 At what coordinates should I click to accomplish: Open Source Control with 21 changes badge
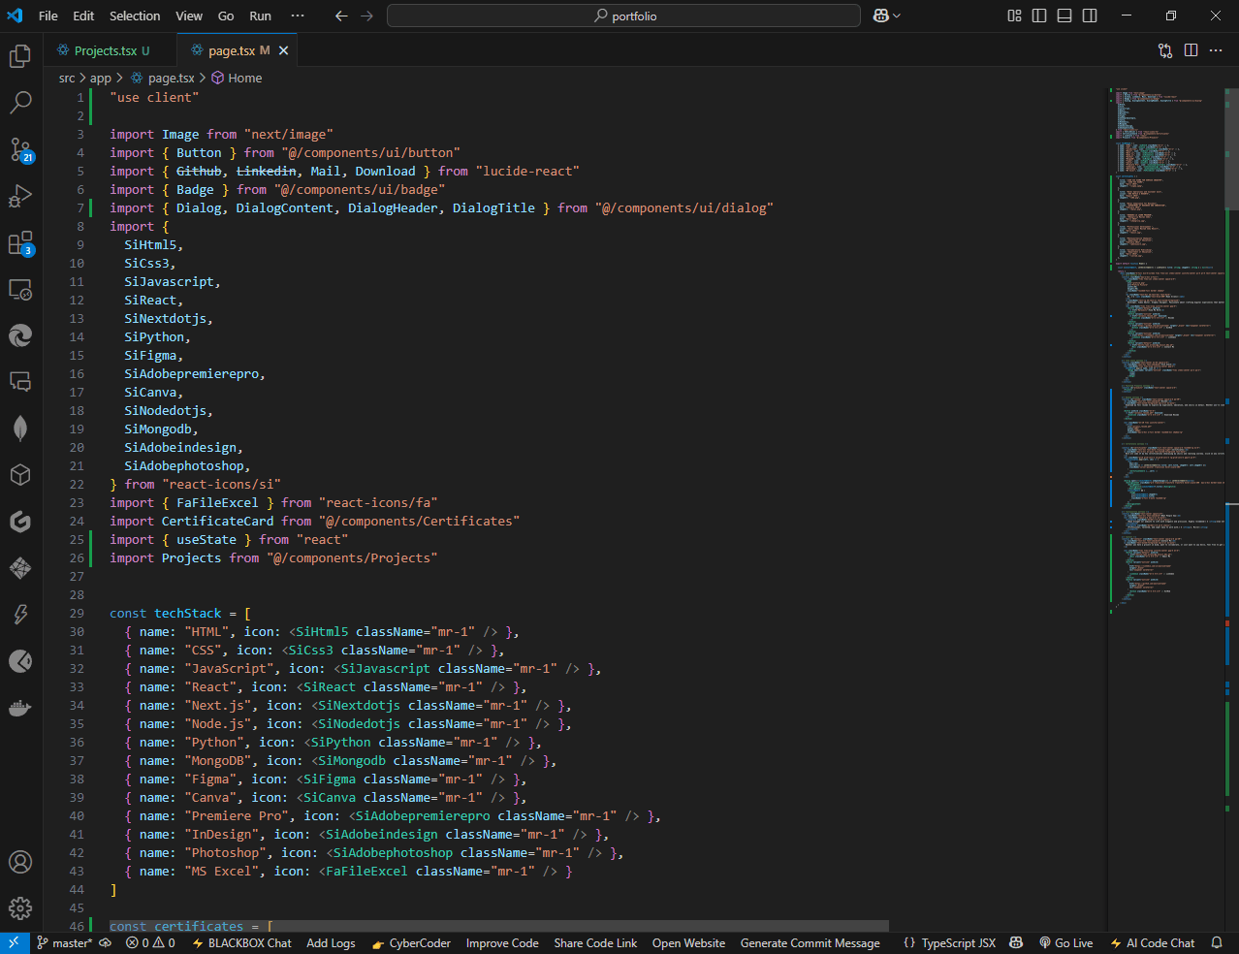[x=20, y=149]
